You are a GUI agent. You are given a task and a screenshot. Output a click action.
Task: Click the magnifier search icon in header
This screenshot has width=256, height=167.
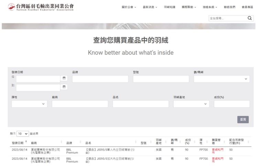tap(249, 18)
